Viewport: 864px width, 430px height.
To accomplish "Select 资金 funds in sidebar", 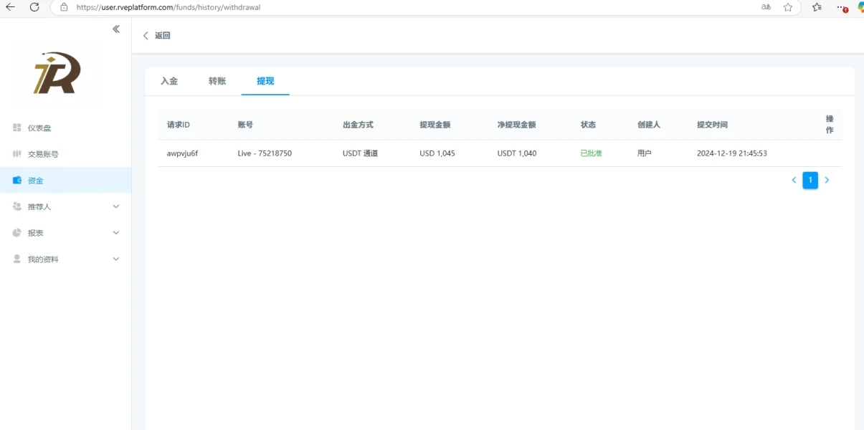I will pos(35,181).
